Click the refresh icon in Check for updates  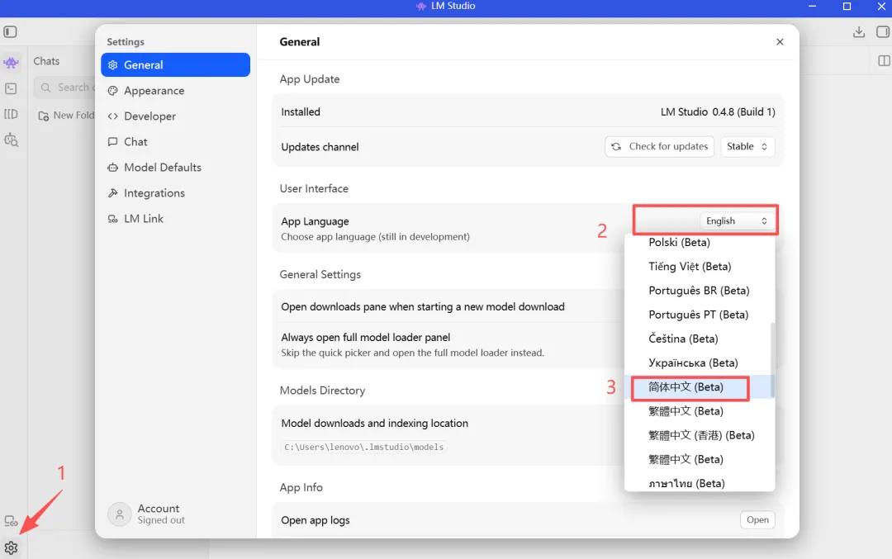click(616, 147)
